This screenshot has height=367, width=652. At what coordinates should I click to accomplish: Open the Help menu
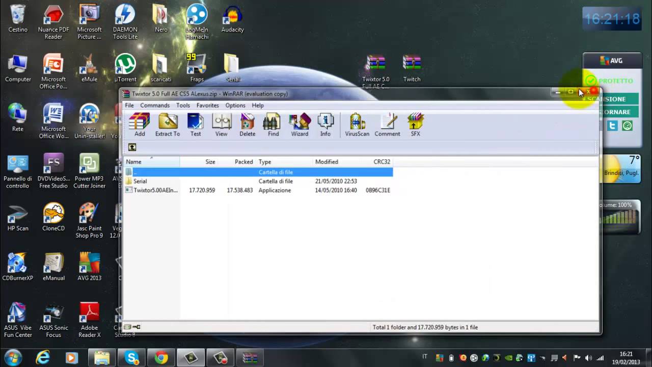258,106
